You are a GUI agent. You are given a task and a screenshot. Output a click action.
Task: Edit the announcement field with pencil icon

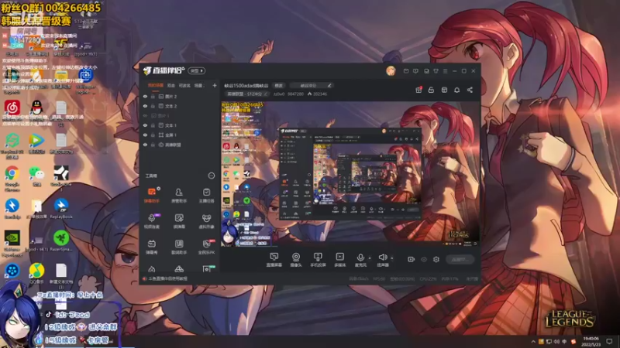[312, 85]
